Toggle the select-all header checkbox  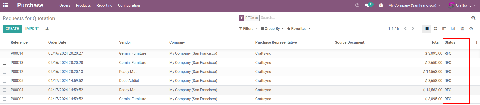point(5,42)
